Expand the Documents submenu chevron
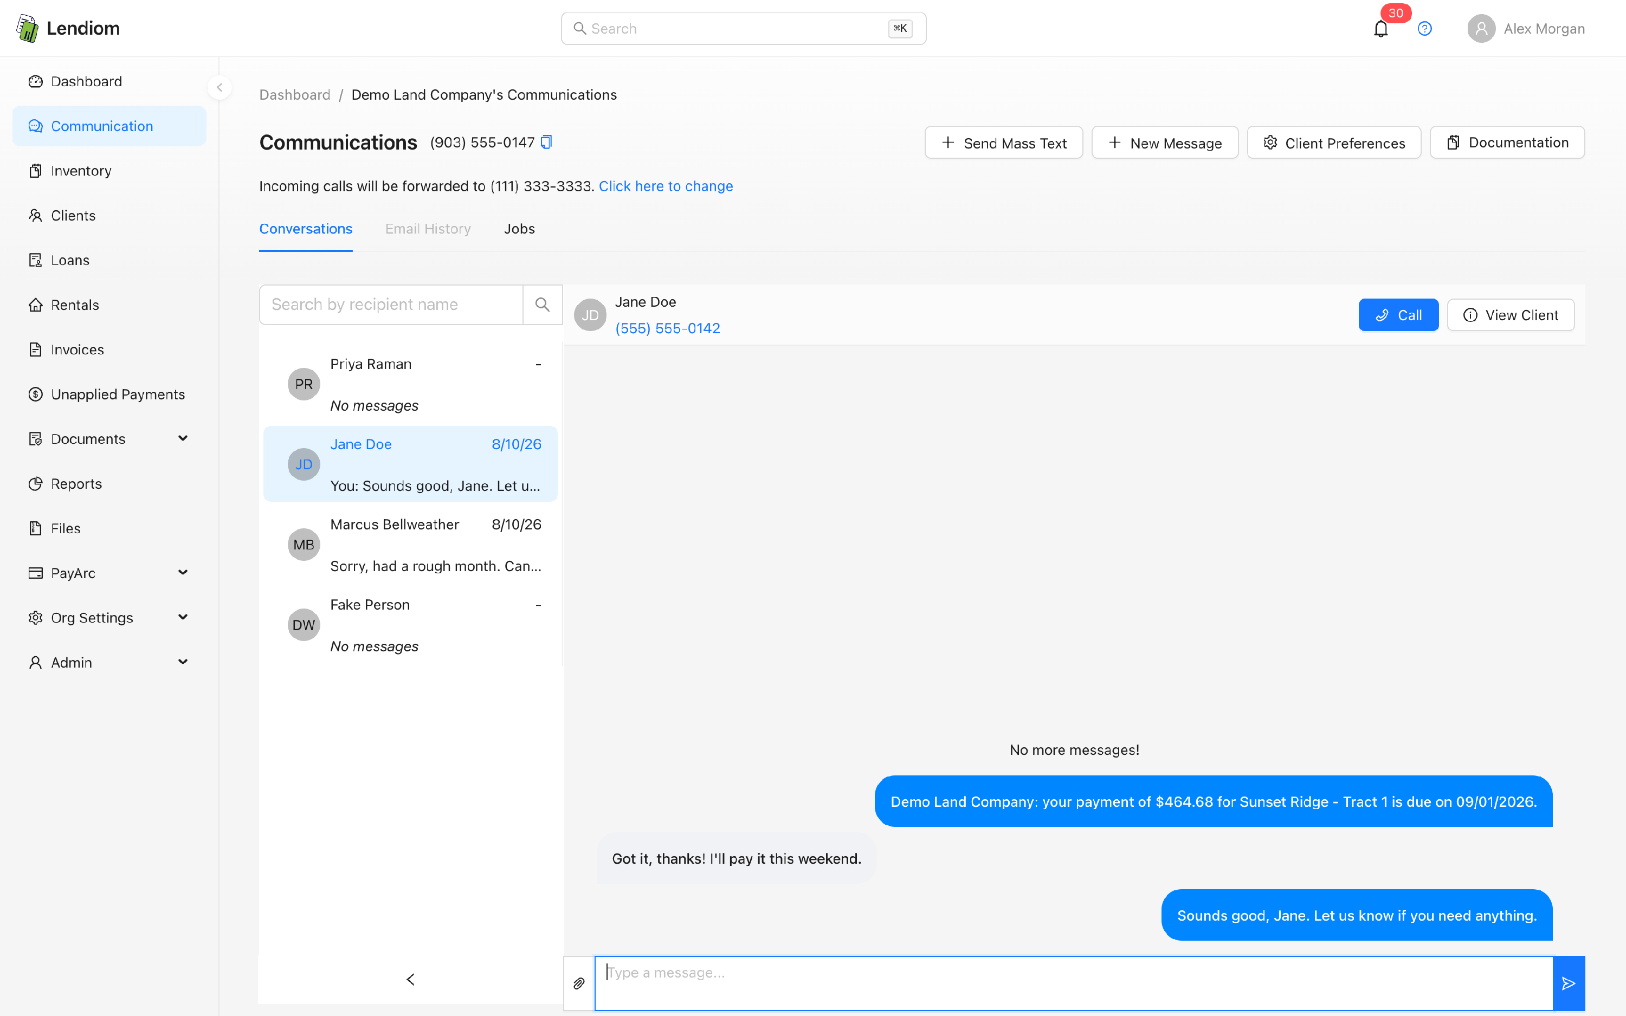This screenshot has width=1626, height=1016. [183, 439]
